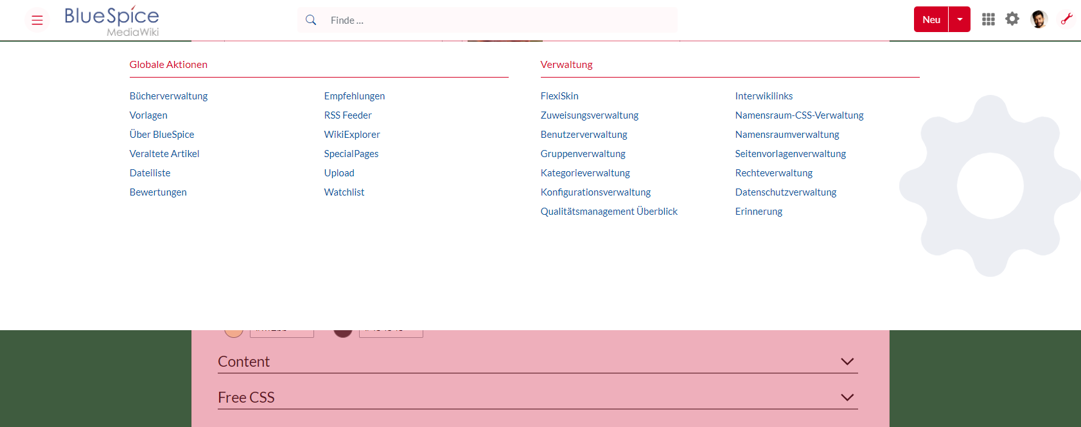
Task: Open FlexiSkin in Verwaltung menu
Action: (x=559, y=96)
